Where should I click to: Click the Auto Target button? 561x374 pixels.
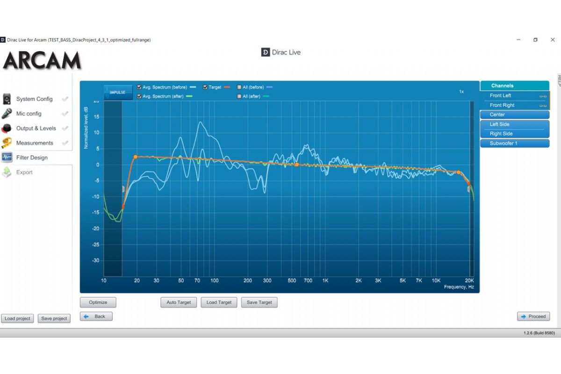179,302
